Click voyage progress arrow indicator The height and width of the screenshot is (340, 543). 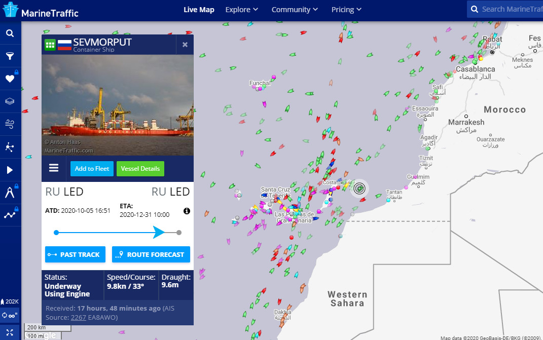pos(159,232)
